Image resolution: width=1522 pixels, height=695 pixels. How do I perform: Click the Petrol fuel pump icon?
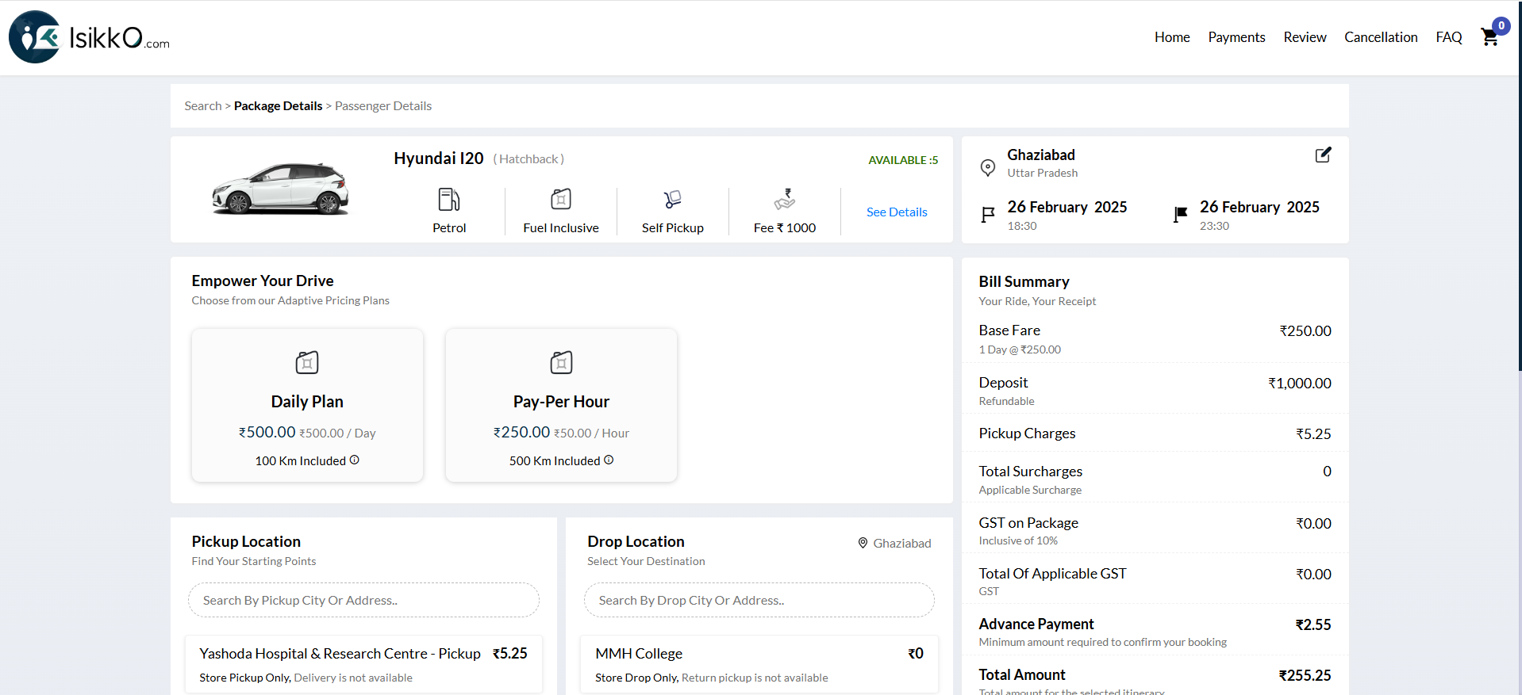tap(449, 199)
